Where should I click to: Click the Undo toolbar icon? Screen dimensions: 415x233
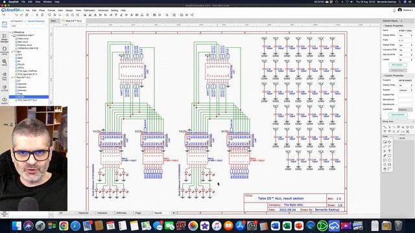(16, 15)
